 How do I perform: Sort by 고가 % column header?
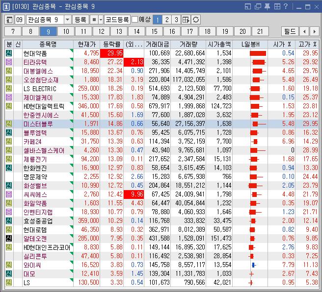307,44
